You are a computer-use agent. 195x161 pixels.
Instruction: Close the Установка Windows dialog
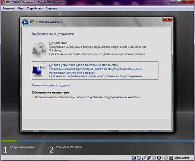coord(167,19)
